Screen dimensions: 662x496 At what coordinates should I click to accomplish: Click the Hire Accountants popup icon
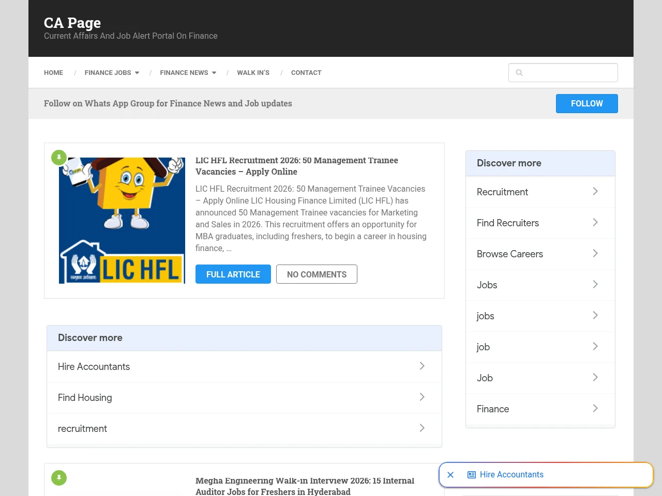472,475
